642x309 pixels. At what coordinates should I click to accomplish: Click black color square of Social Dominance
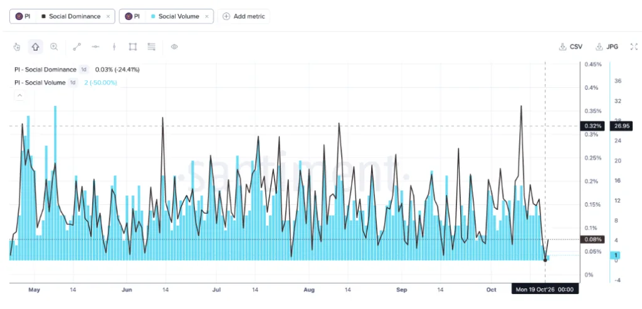click(43, 16)
